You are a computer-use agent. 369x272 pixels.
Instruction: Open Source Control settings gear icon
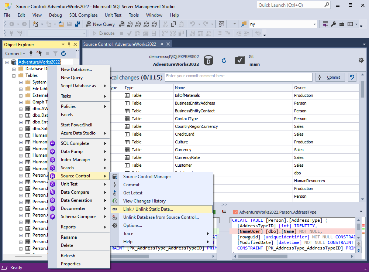361,60
